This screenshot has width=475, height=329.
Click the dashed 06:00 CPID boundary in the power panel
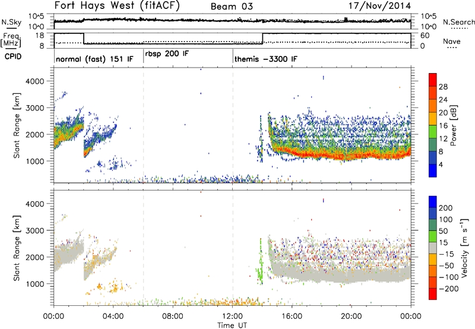coord(143,125)
